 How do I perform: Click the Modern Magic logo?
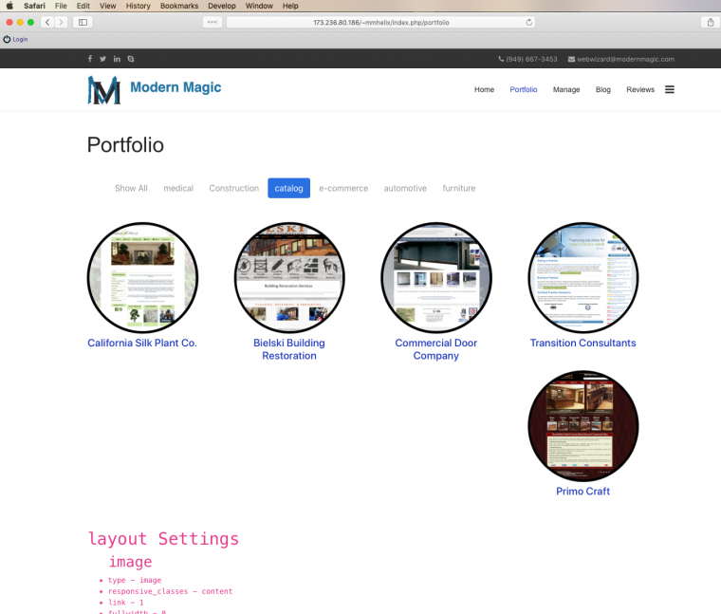click(x=104, y=90)
